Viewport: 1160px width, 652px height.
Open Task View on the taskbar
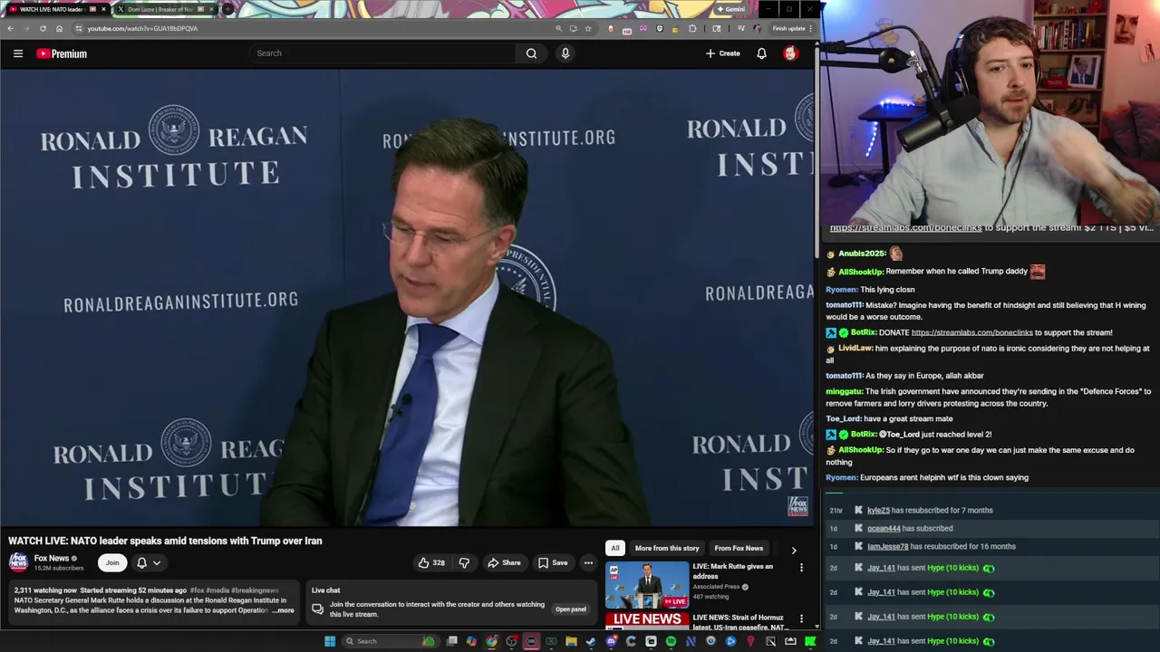click(x=452, y=641)
